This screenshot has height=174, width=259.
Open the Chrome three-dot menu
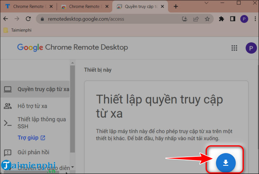pos(255,19)
